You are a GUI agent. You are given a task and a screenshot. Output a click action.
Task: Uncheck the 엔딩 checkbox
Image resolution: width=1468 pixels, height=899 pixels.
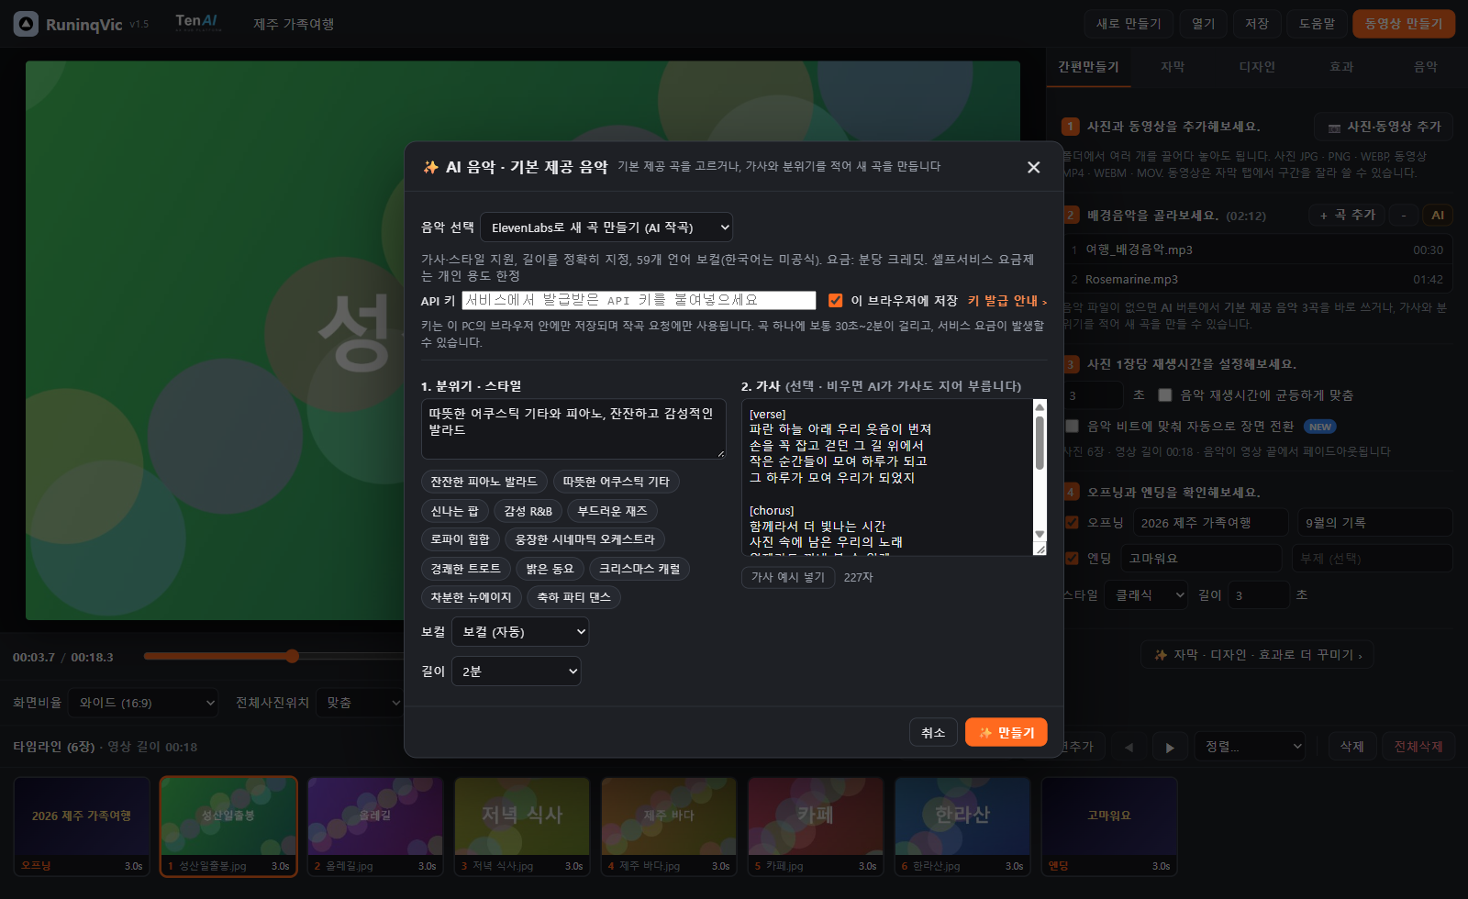pos(1072,558)
